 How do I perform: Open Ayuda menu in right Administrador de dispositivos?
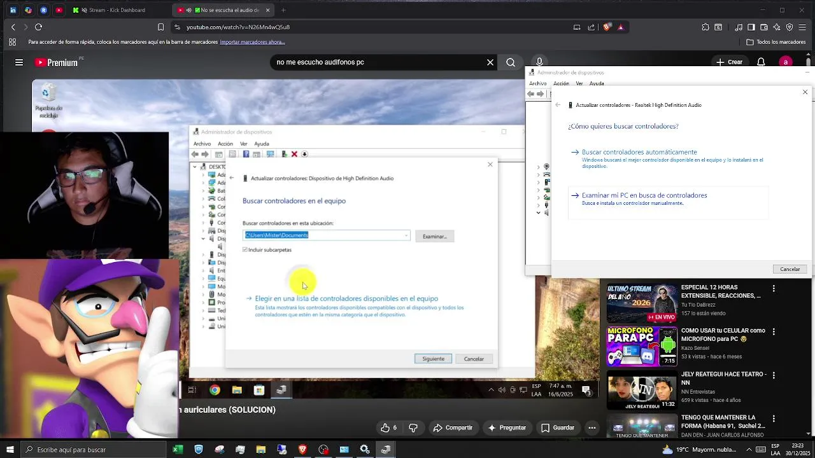click(597, 83)
